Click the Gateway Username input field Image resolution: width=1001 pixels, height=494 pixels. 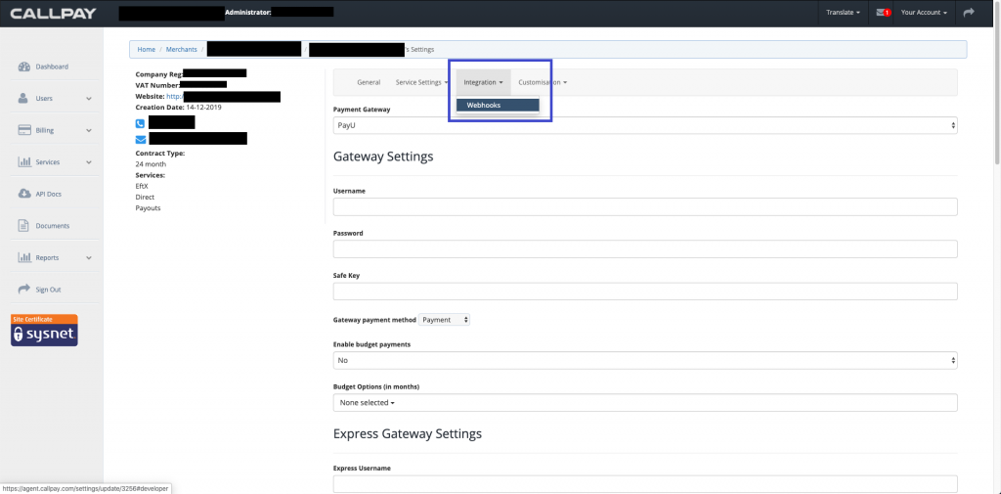tap(645, 207)
